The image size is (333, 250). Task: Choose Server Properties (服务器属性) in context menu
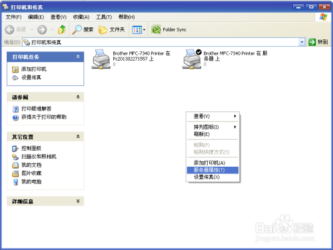[212, 170]
